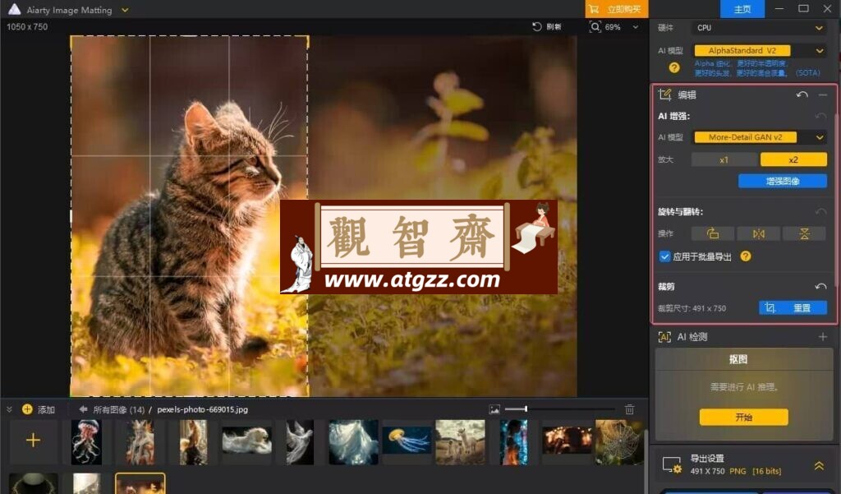
Task: Click the Aiarty app logo icon
Action: 14,9
